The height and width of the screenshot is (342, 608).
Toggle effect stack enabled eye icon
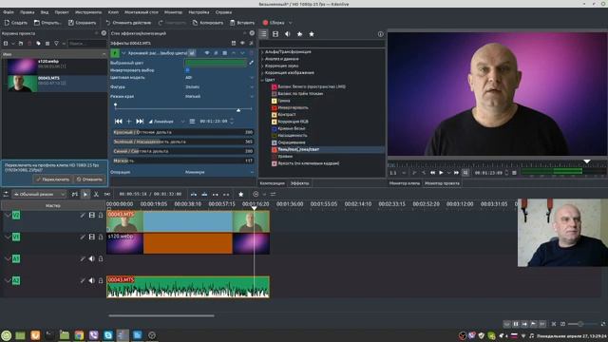coord(242,43)
